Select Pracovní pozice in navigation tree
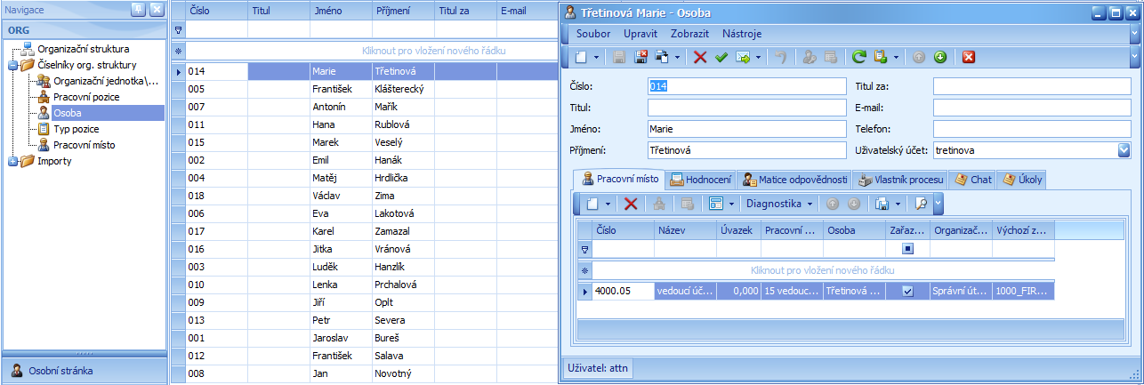This screenshot has height=385, width=1144. click(x=86, y=97)
